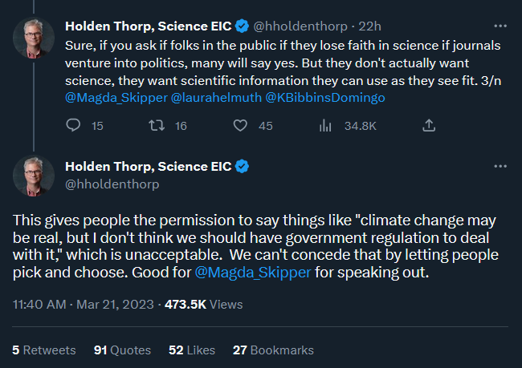This screenshot has width=522, height=368.
Task: View the 5 Retweets list
Action: point(44,350)
